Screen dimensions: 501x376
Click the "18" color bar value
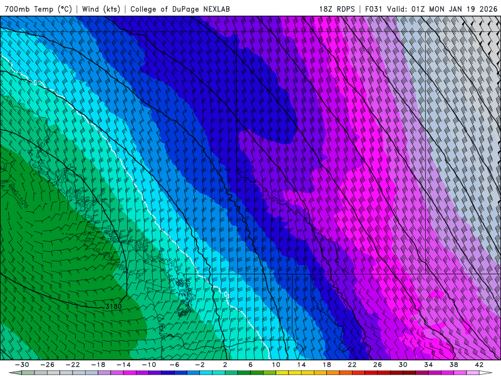coord(327,365)
